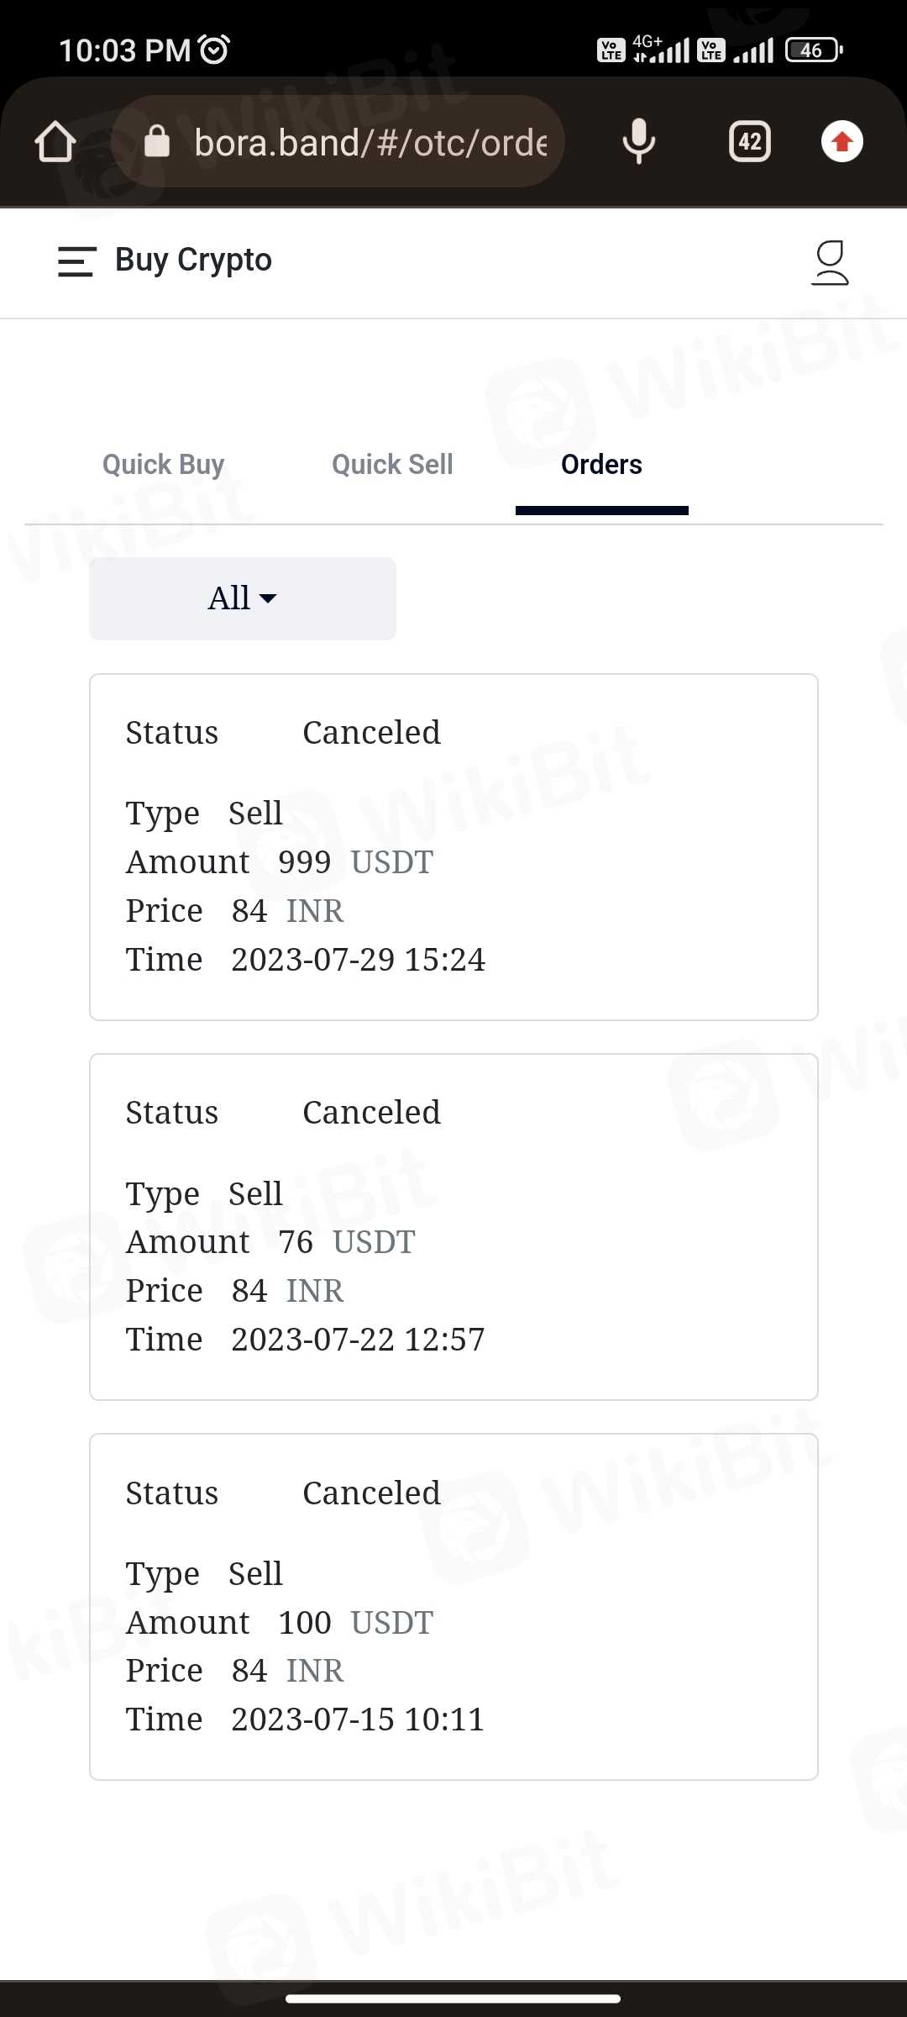The image size is (907, 2017).
Task: Tap the Buy Crypto page title
Action: click(193, 261)
